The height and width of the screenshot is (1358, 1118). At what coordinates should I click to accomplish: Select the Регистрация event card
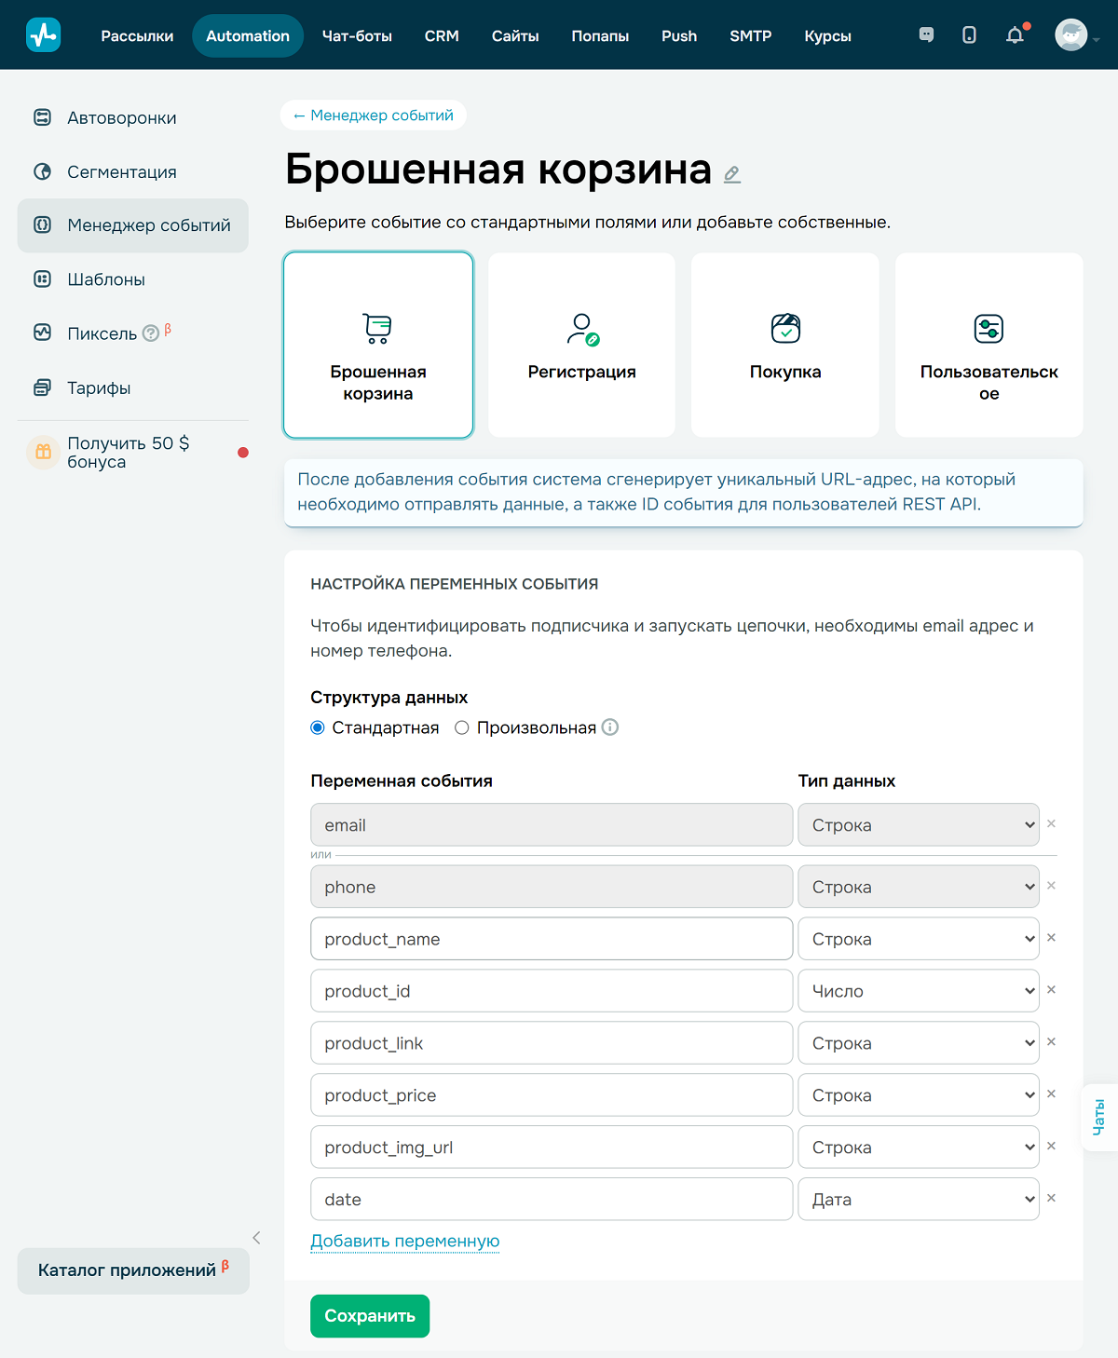click(580, 345)
